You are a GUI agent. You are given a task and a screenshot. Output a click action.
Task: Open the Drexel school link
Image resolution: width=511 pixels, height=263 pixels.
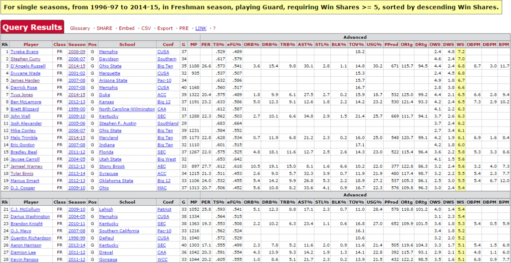[106, 252]
